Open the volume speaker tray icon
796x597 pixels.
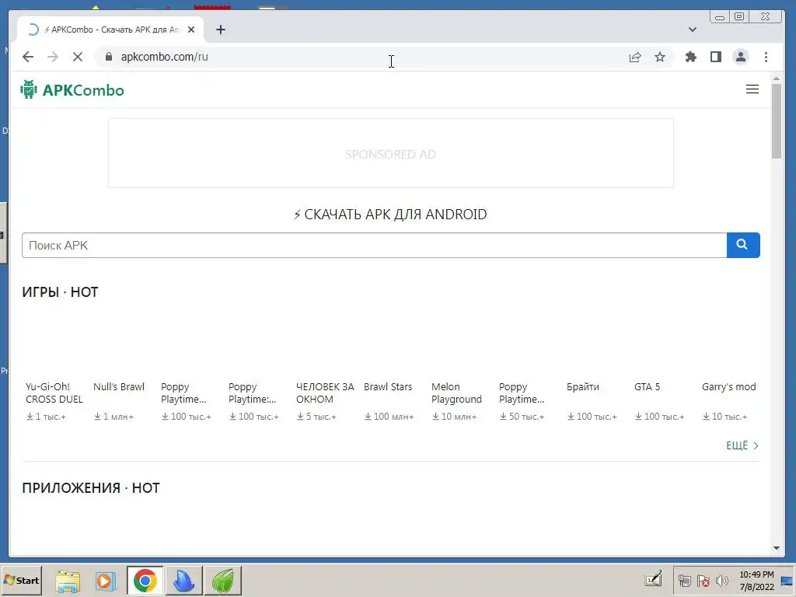coord(721,581)
